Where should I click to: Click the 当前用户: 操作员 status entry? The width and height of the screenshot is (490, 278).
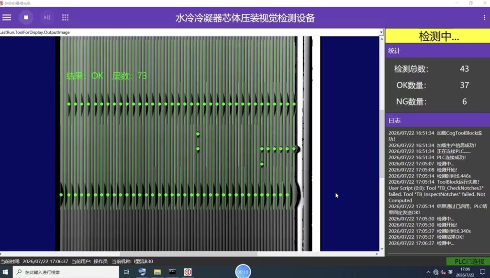(x=89, y=261)
